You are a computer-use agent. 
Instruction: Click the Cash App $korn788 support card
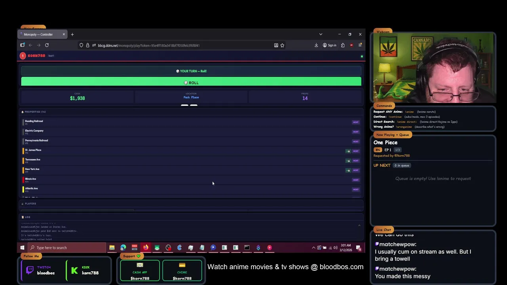tap(140, 270)
